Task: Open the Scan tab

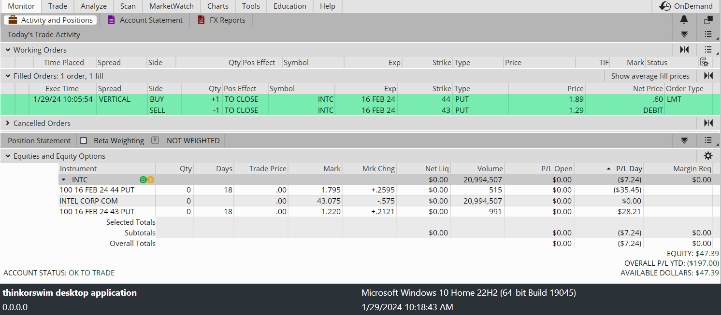Action: coord(128,6)
